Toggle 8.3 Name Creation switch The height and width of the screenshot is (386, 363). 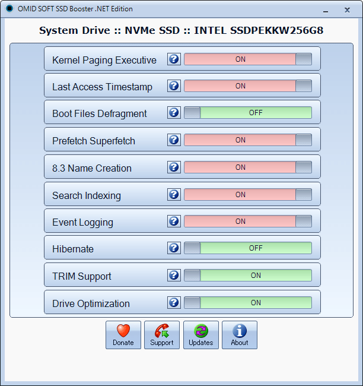[x=248, y=167]
